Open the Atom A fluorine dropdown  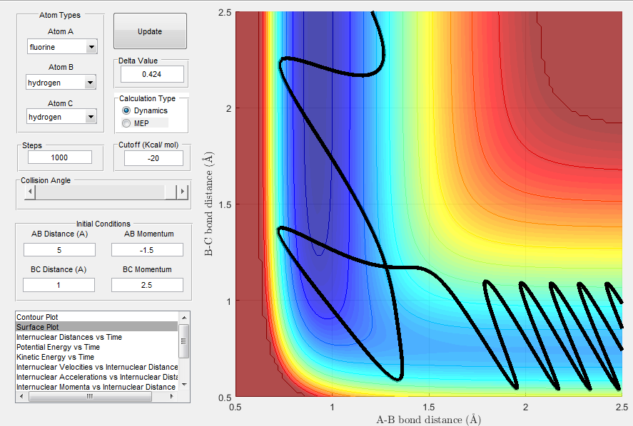click(x=62, y=47)
